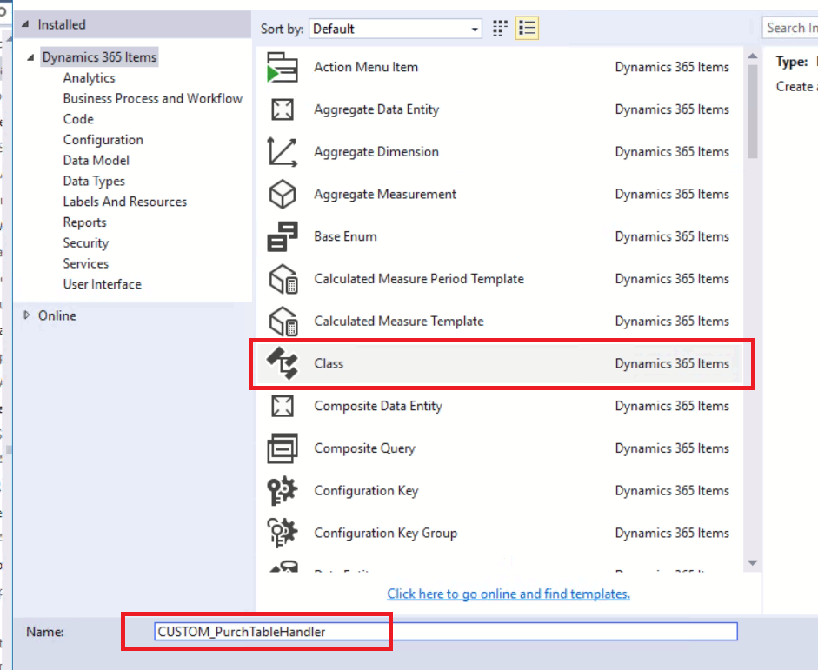The height and width of the screenshot is (670, 818).
Task: Switch to medium icons list view
Action: (x=527, y=28)
